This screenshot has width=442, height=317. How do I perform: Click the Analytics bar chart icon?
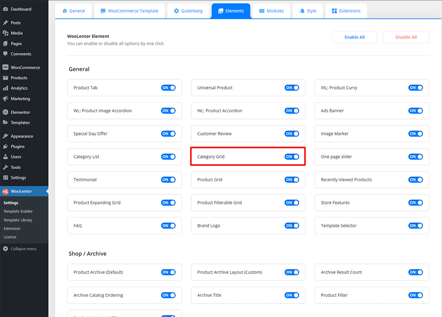tap(5, 88)
